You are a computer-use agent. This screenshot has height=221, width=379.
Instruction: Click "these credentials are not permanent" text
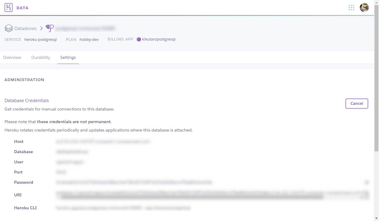point(74,122)
